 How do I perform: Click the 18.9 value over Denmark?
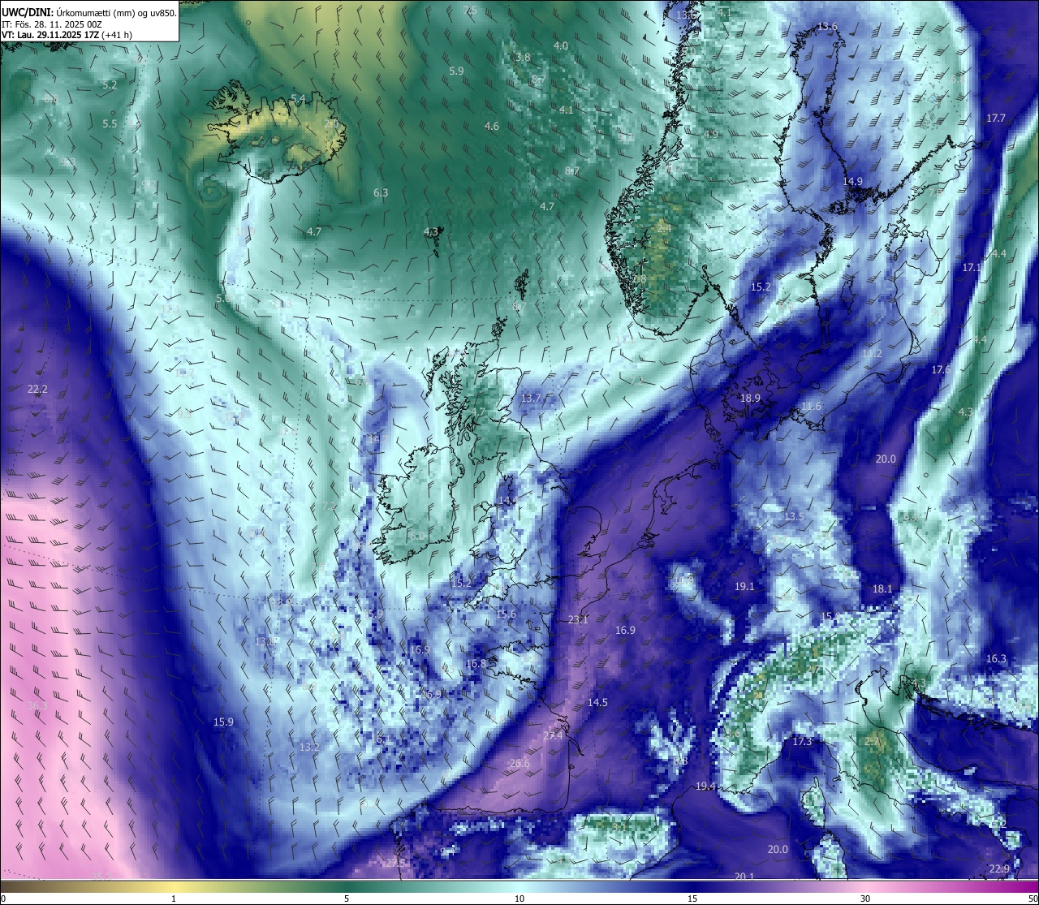click(x=750, y=399)
